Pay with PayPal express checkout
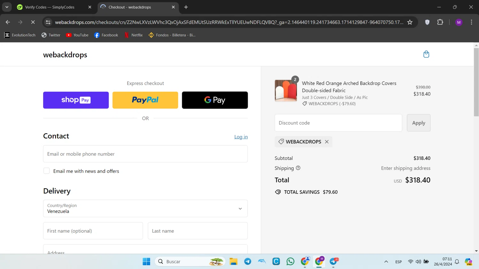Image resolution: width=479 pixels, height=269 pixels. coord(145,100)
